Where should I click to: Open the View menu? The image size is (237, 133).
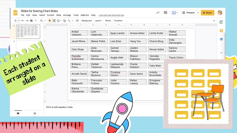35,15
